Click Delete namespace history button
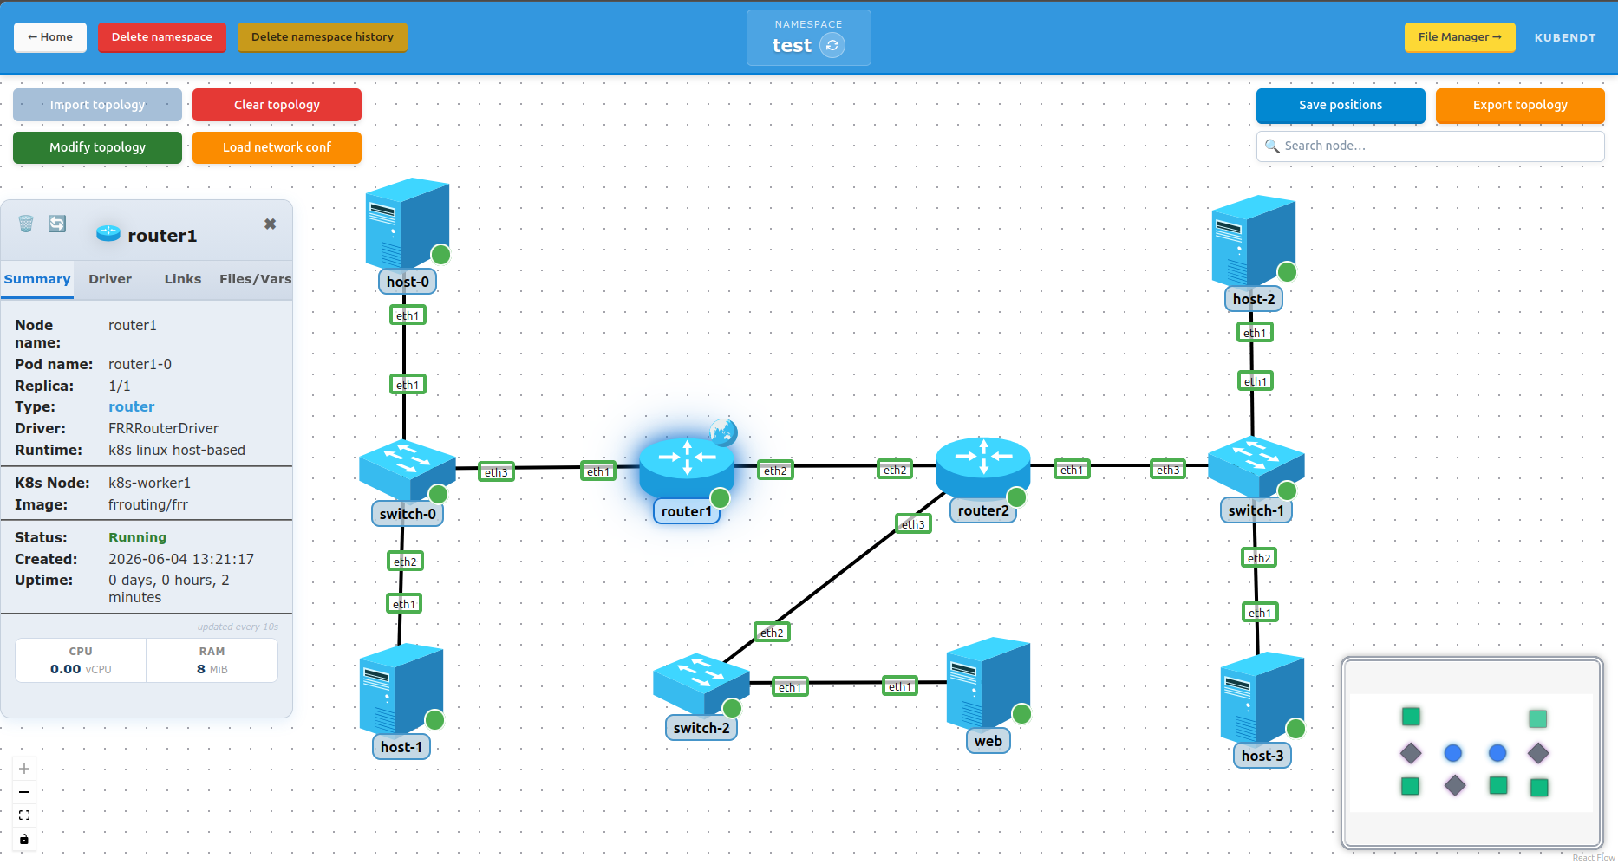 click(x=323, y=37)
